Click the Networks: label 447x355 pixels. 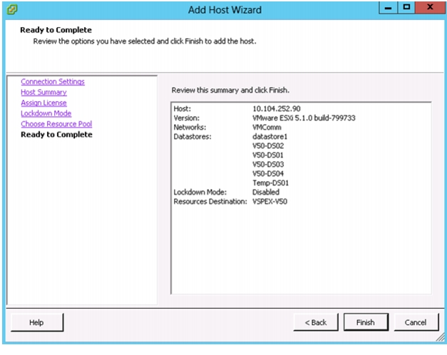tap(190, 127)
